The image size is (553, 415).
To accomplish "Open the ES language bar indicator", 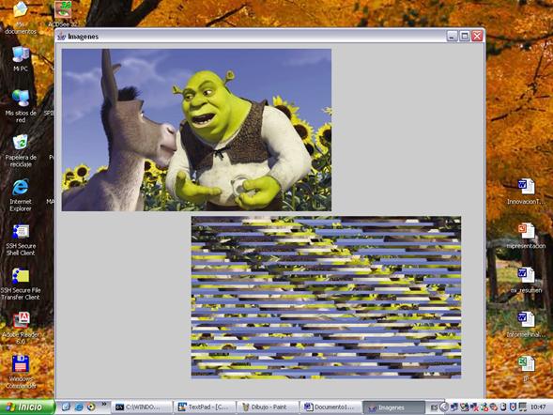I will 434,407.
